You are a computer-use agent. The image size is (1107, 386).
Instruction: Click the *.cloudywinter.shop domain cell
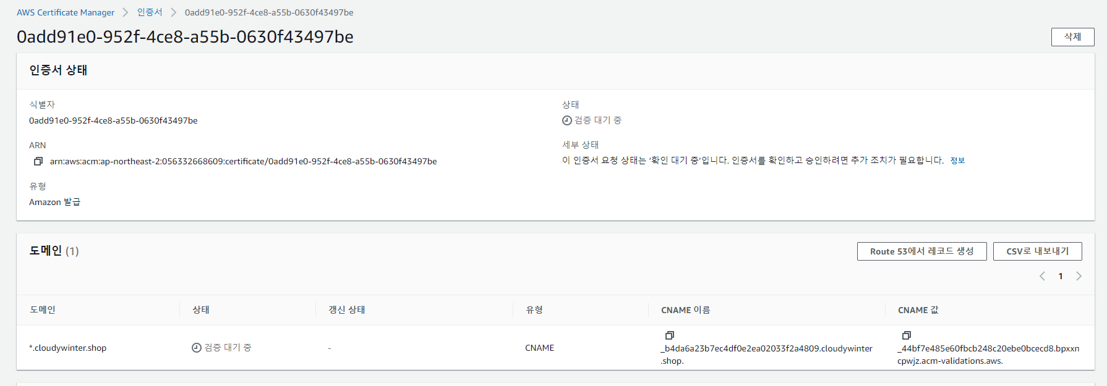(68, 348)
